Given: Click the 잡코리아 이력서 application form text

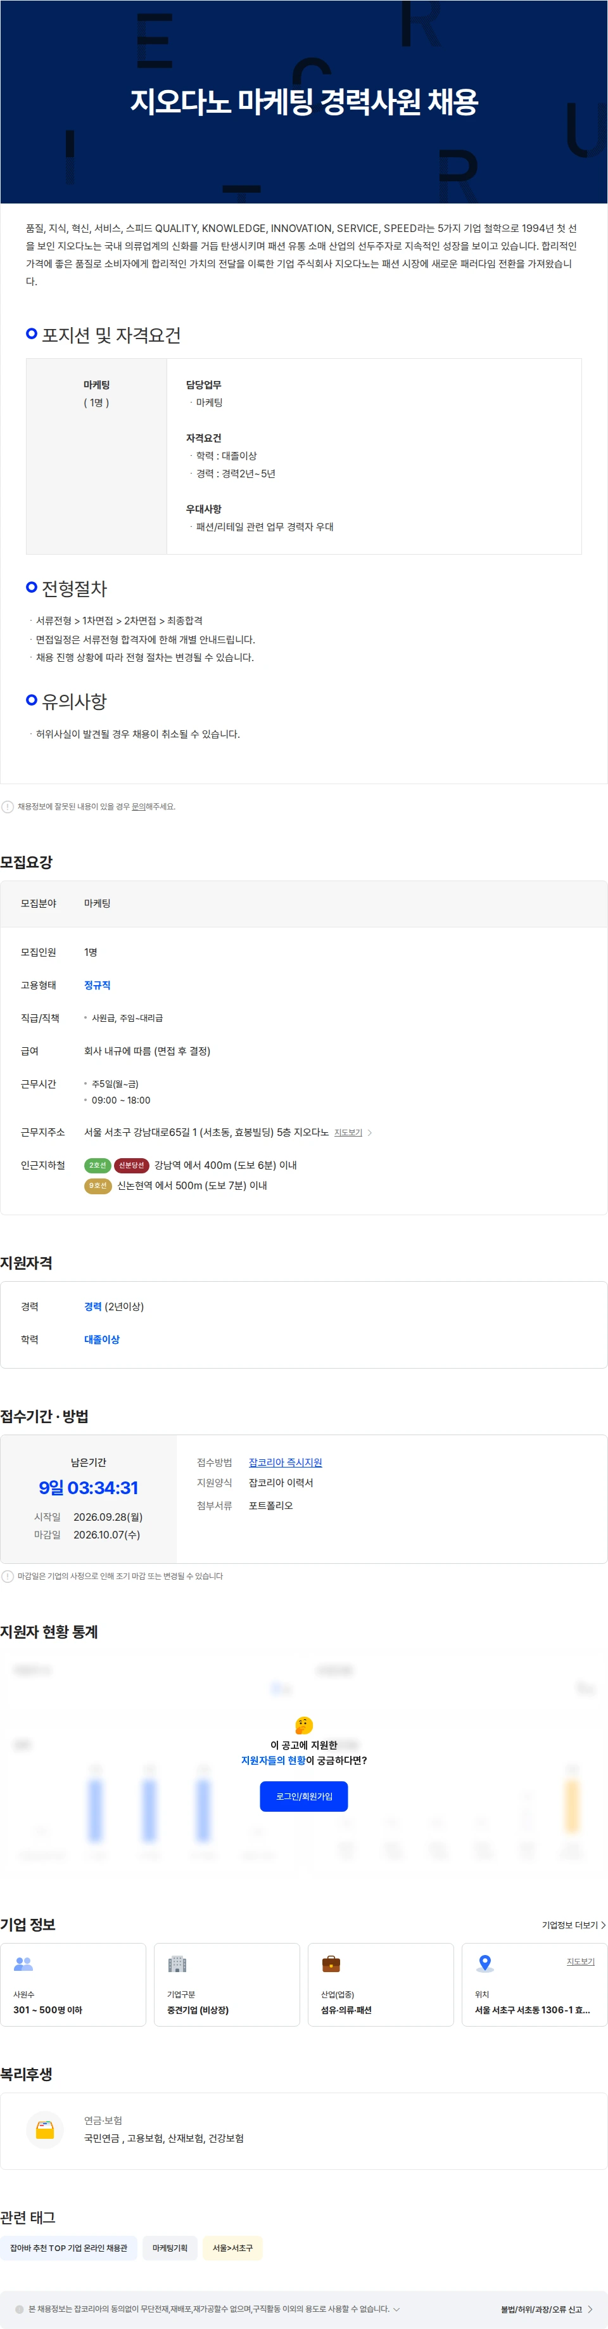Looking at the screenshot, I should (281, 1483).
